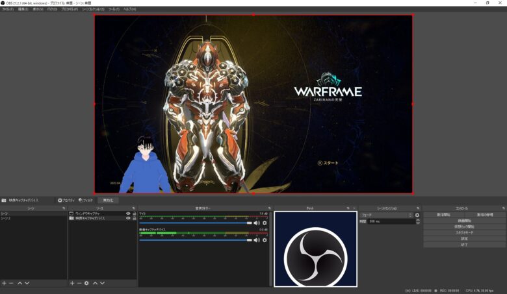This screenshot has height=294, width=507.
Task: Toggle スタジオモード (Studio Mode) button
Action: pos(464,233)
